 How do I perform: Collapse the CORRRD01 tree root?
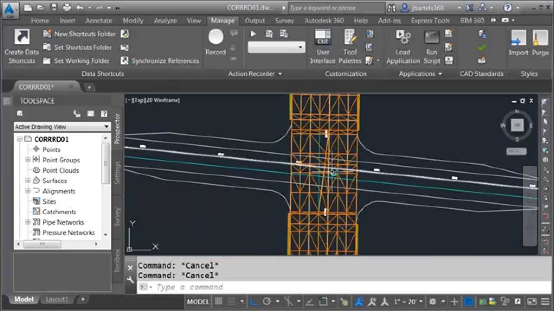[19, 139]
